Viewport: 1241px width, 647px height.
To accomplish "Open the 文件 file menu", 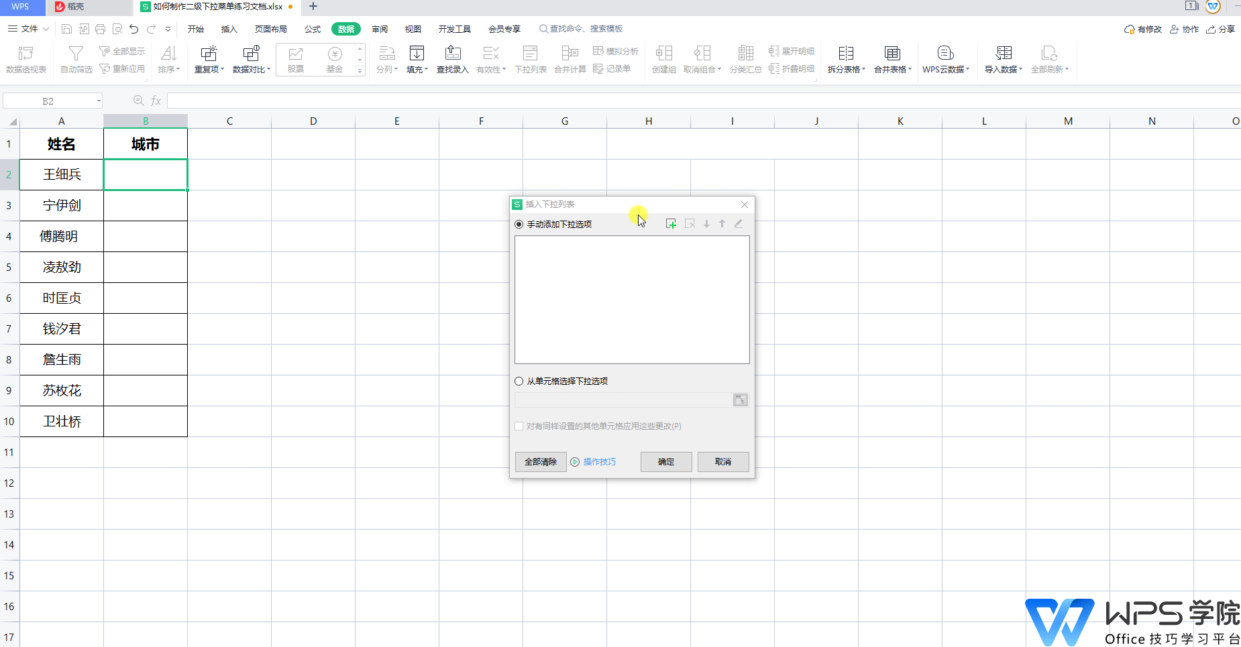I will [x=29, y=29].
